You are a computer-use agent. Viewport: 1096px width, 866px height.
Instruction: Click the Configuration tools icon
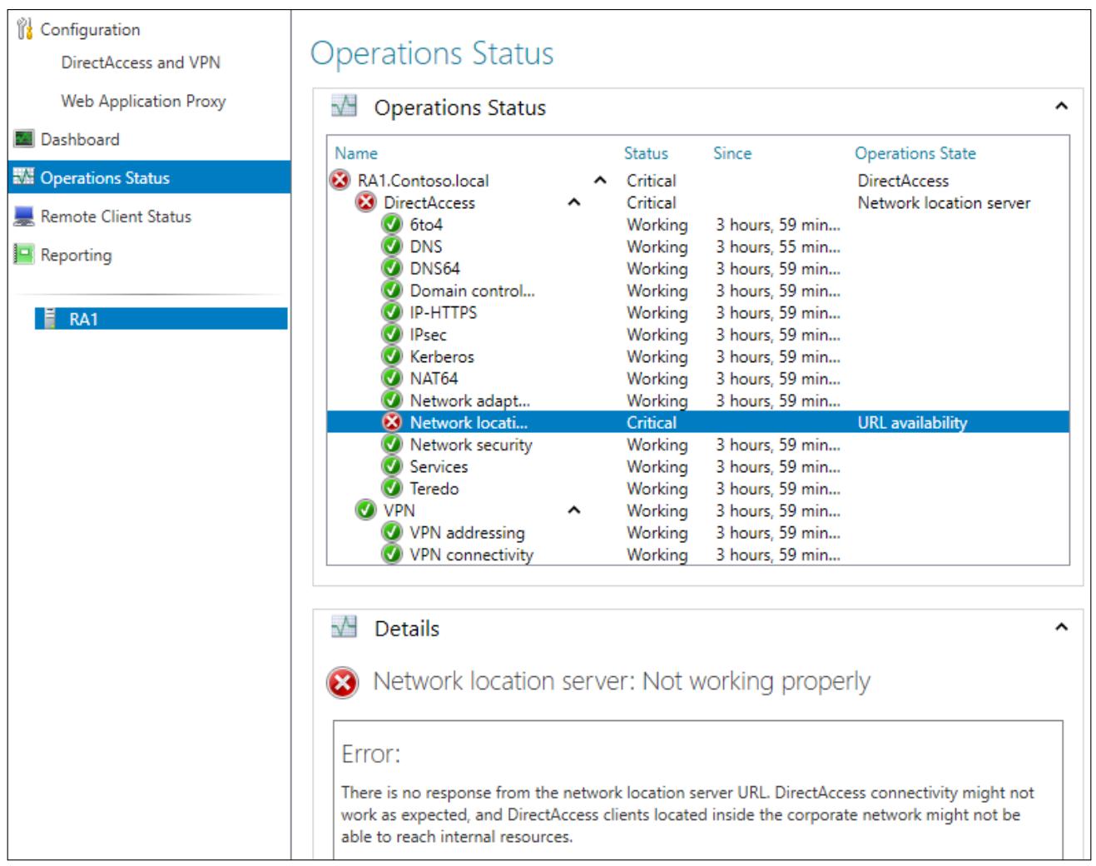click(x=24, y=29)
